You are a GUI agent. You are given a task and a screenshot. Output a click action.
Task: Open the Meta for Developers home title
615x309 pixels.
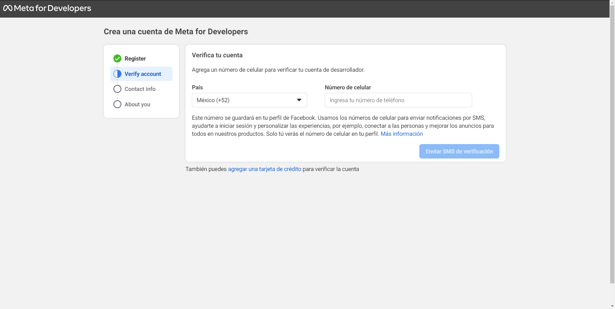pyautogui.click(x=53, y=8)
